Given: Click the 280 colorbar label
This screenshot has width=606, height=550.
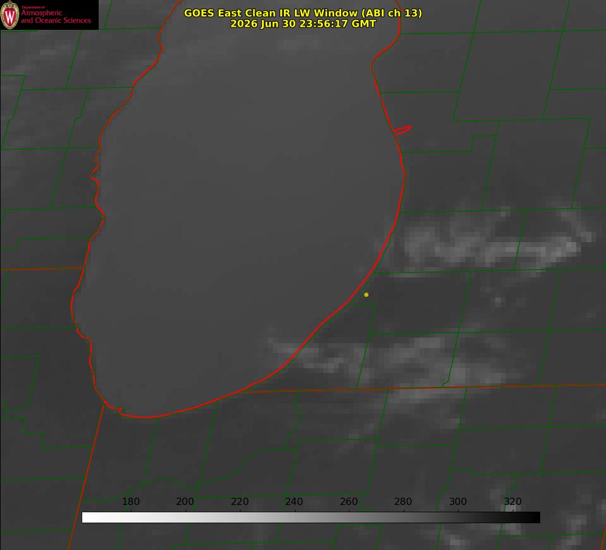Looking at the screenshot, I should (403, 501).
